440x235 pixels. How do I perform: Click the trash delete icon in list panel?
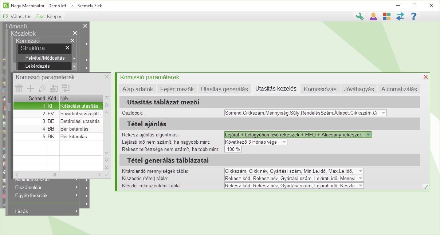(x=19, y=88)
